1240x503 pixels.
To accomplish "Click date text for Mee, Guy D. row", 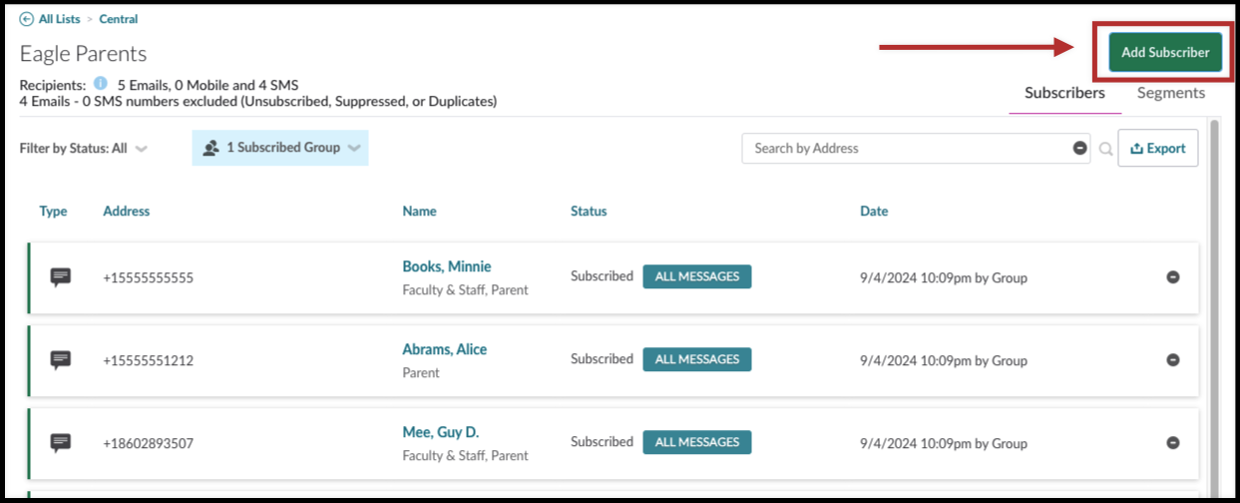I will coord(944,443).
